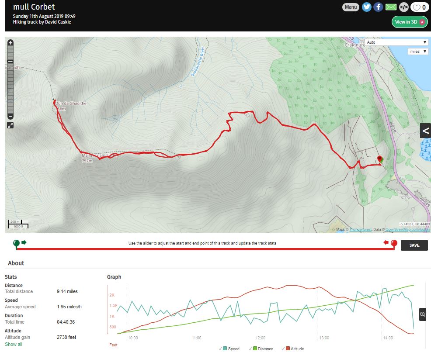Expand the side panel arrow

[x=425, y=130]
